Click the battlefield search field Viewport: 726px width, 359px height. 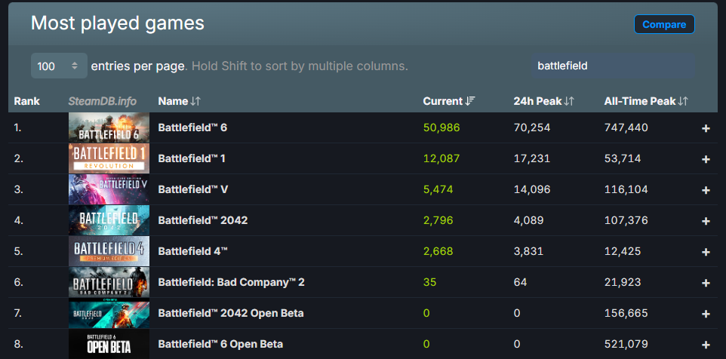tap(613, 66)
